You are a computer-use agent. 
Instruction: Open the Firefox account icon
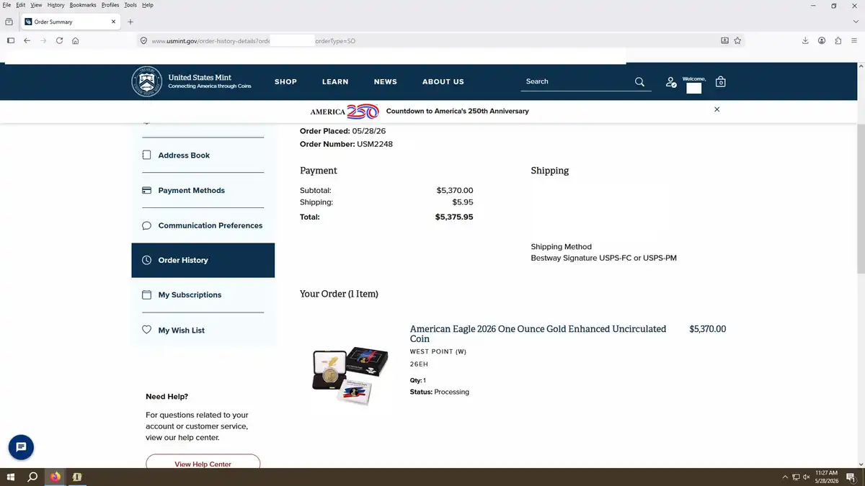(822, 40)
